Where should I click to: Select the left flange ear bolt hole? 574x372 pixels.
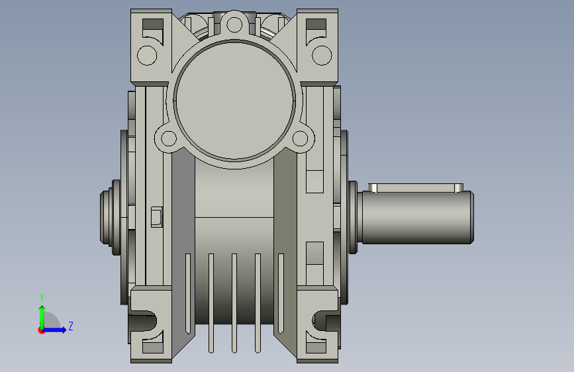pyautogui.click(x=169, y=138)
